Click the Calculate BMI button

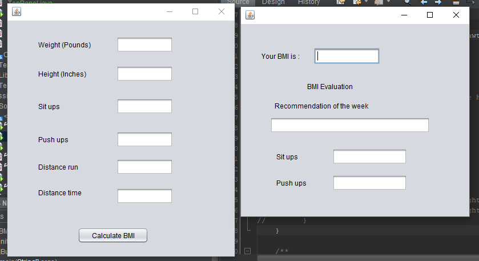click(113, 235)
